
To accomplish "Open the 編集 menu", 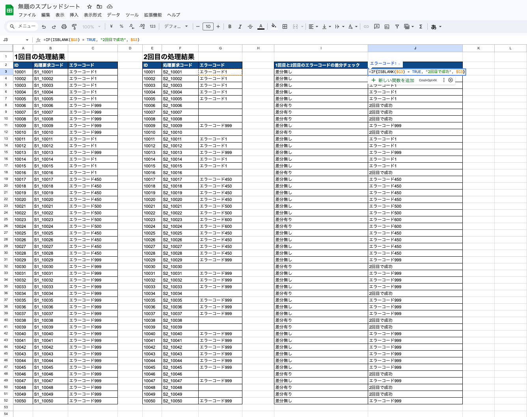I will 46,15.
